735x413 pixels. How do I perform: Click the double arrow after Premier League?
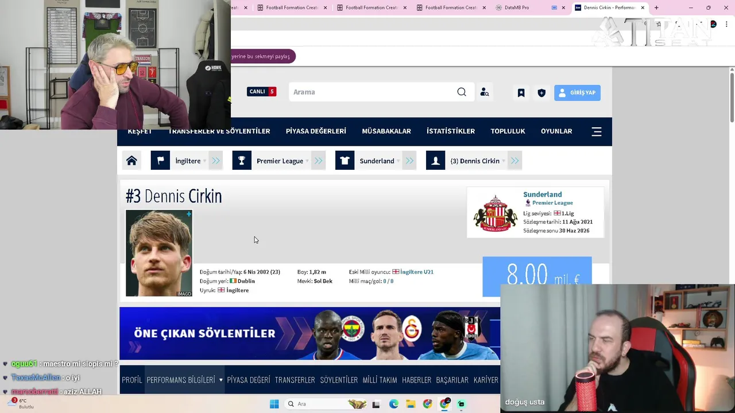(x=319, y=161)
